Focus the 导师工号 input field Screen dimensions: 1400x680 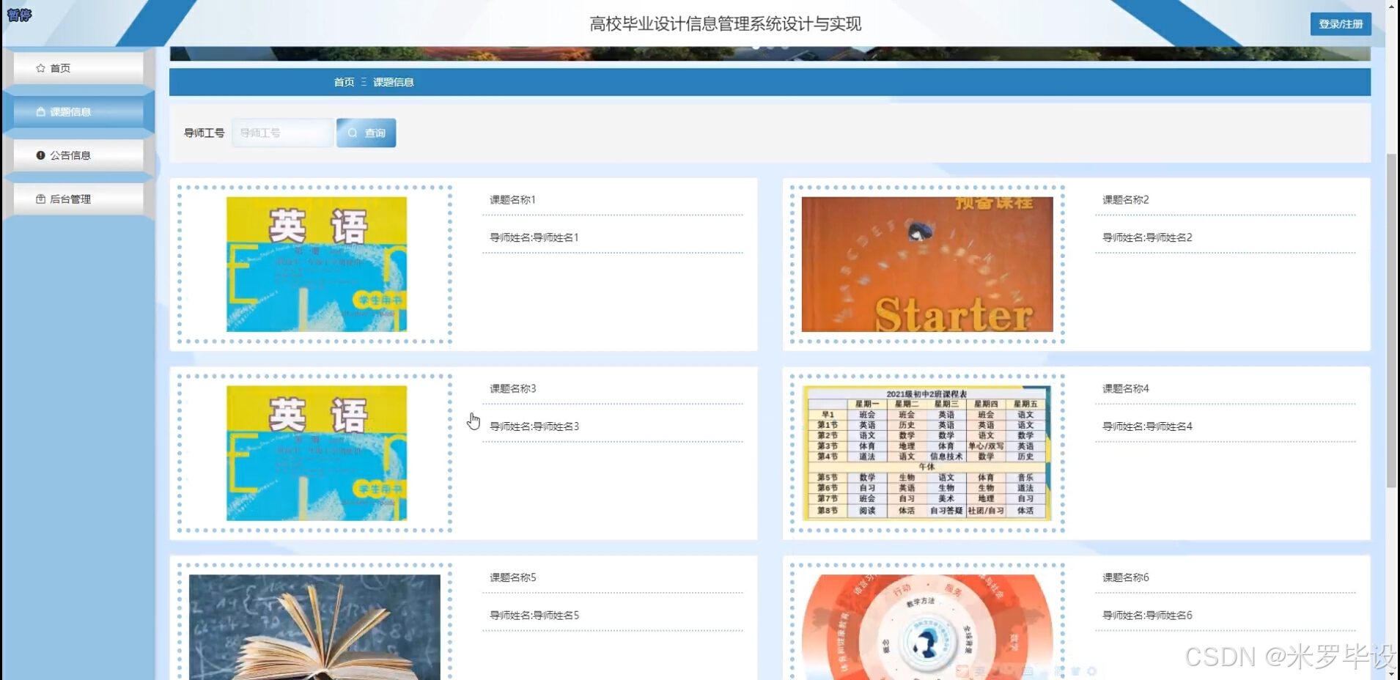tap(282, 133)
